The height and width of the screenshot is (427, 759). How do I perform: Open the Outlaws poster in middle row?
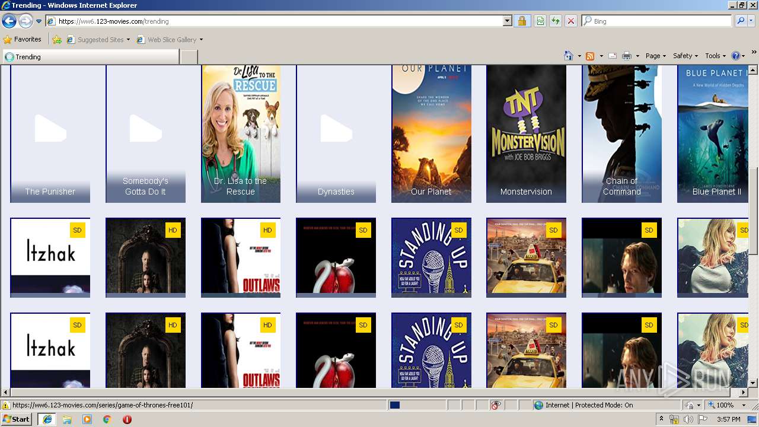[x=241, y=257]
